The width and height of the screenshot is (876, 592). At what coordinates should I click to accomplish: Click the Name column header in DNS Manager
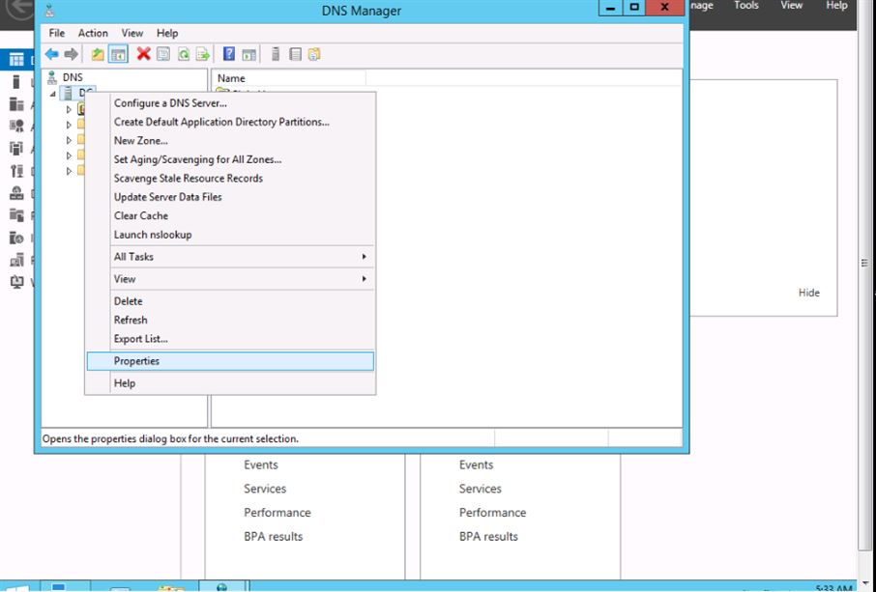(289, 78)
